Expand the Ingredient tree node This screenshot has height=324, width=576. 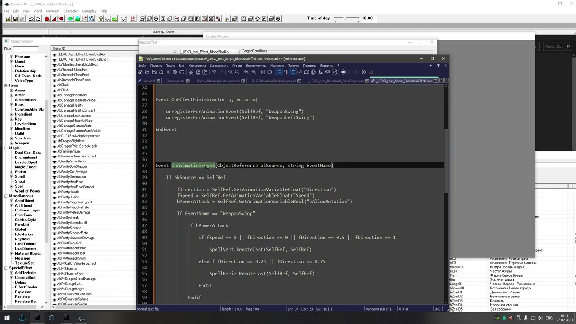11,114
